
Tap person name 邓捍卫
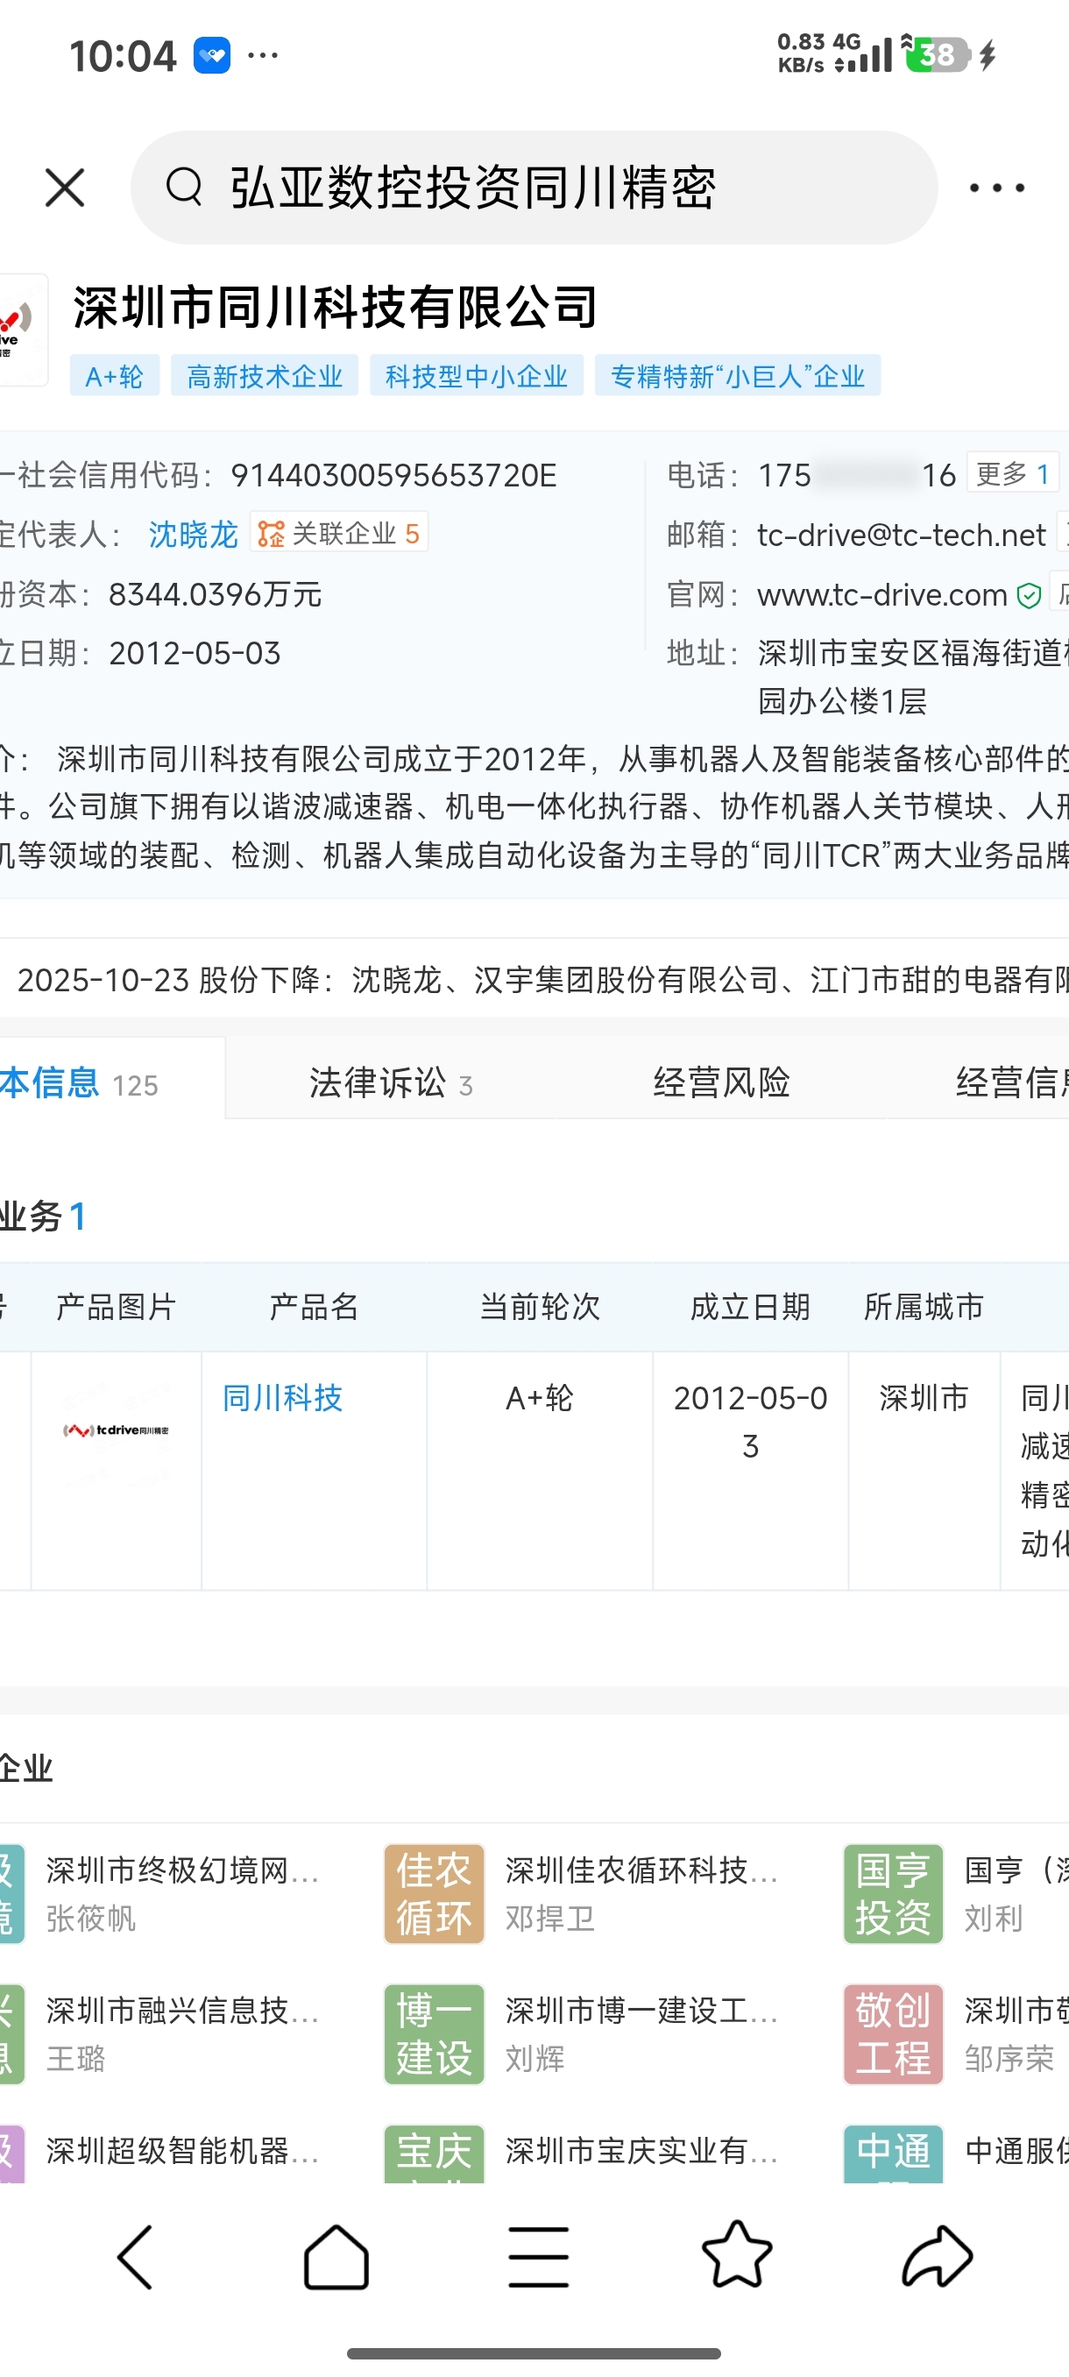pyautogui.click(x=549, y=1919)
